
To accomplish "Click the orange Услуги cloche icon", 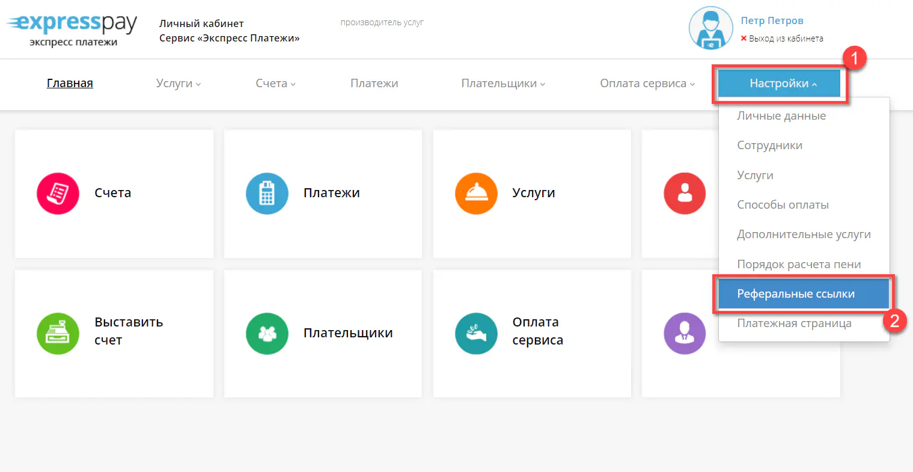I will point(476,194).
